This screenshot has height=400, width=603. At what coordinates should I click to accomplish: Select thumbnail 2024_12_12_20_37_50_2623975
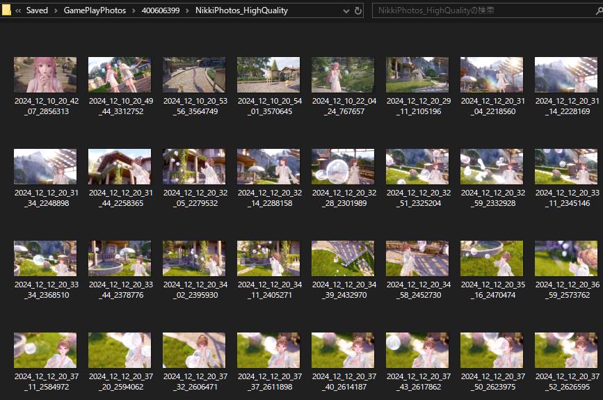click(492, 351)
